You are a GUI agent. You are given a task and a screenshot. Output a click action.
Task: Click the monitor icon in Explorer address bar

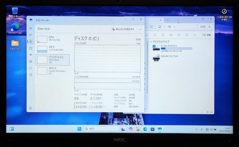(x=159, y=26)
